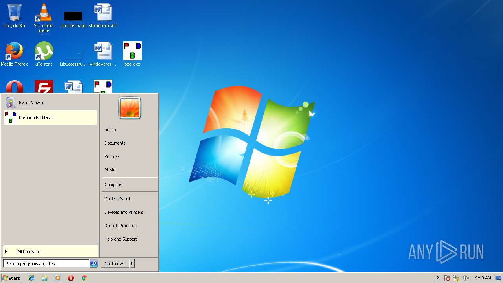The width and height of the screenshot is (503, 283).
Task: Expand the Shut down options arrow
Action: pyautogui.click(x=132, y=263)
